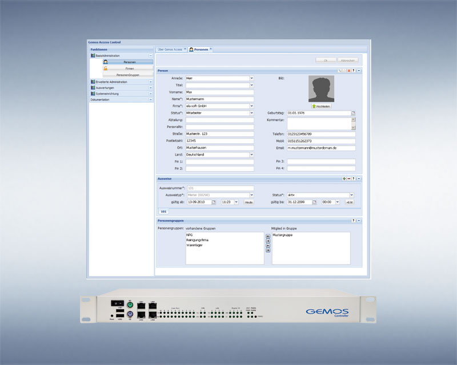457x365 pixels.
Task: Select Mustergruppe in Mitglied in Gruppe list
Action: click(x=282, y=235)
